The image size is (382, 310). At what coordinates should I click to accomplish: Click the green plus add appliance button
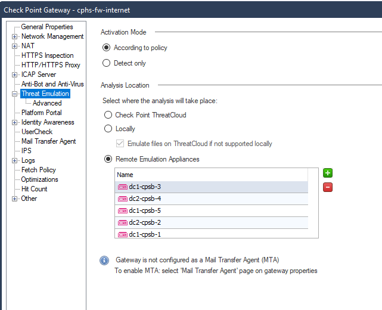pyautogui.click(x=328, y=173)
